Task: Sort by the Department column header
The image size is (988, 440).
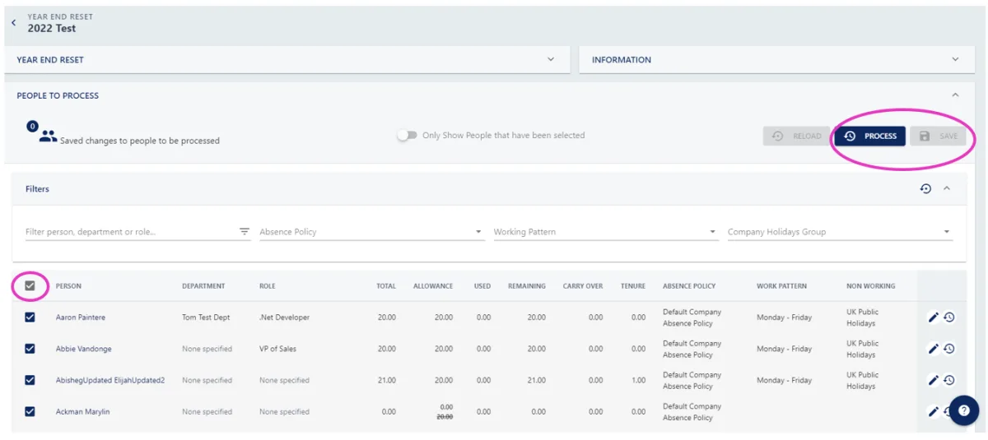Action: tap(203, 286)
